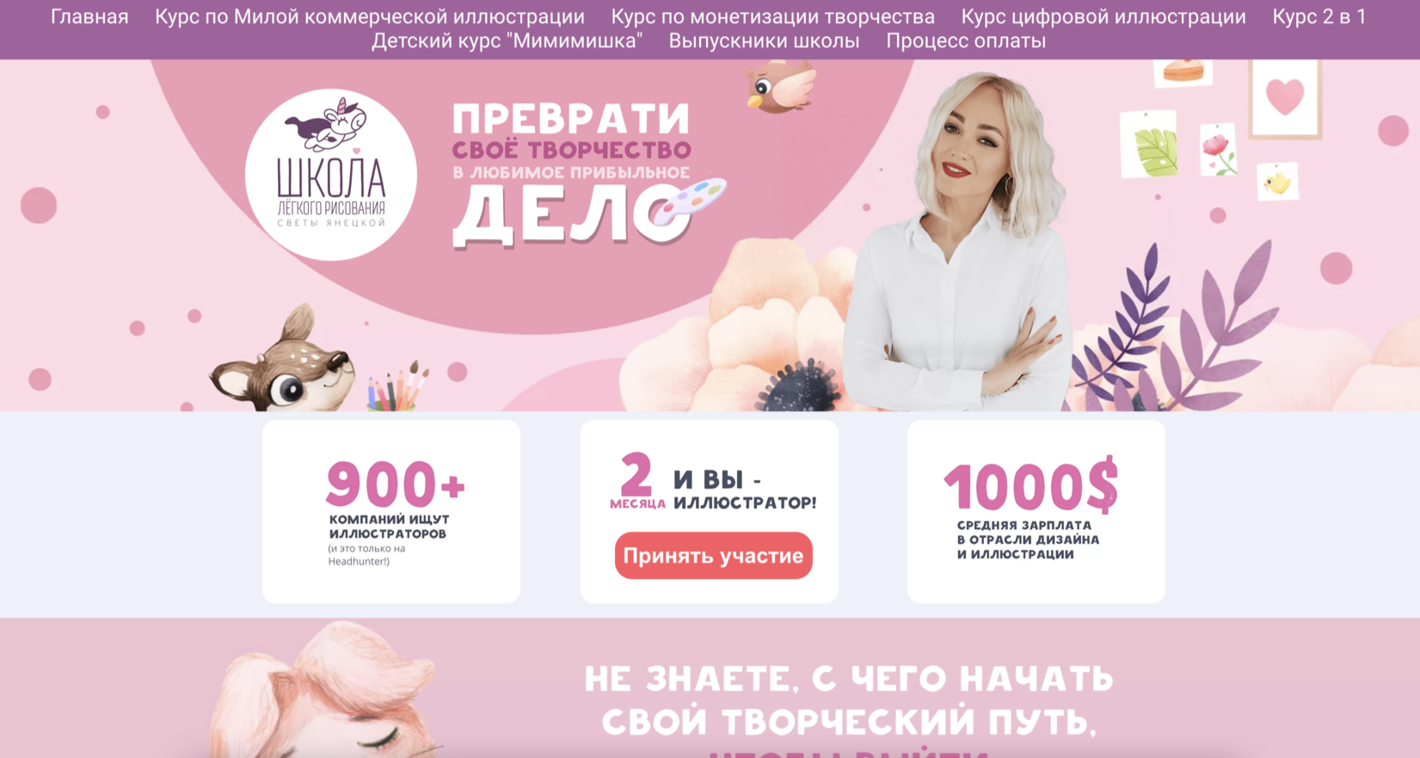Select the Курс 2 в 1 menu link
The image size is (1420, 758).
pos(1319,16)
